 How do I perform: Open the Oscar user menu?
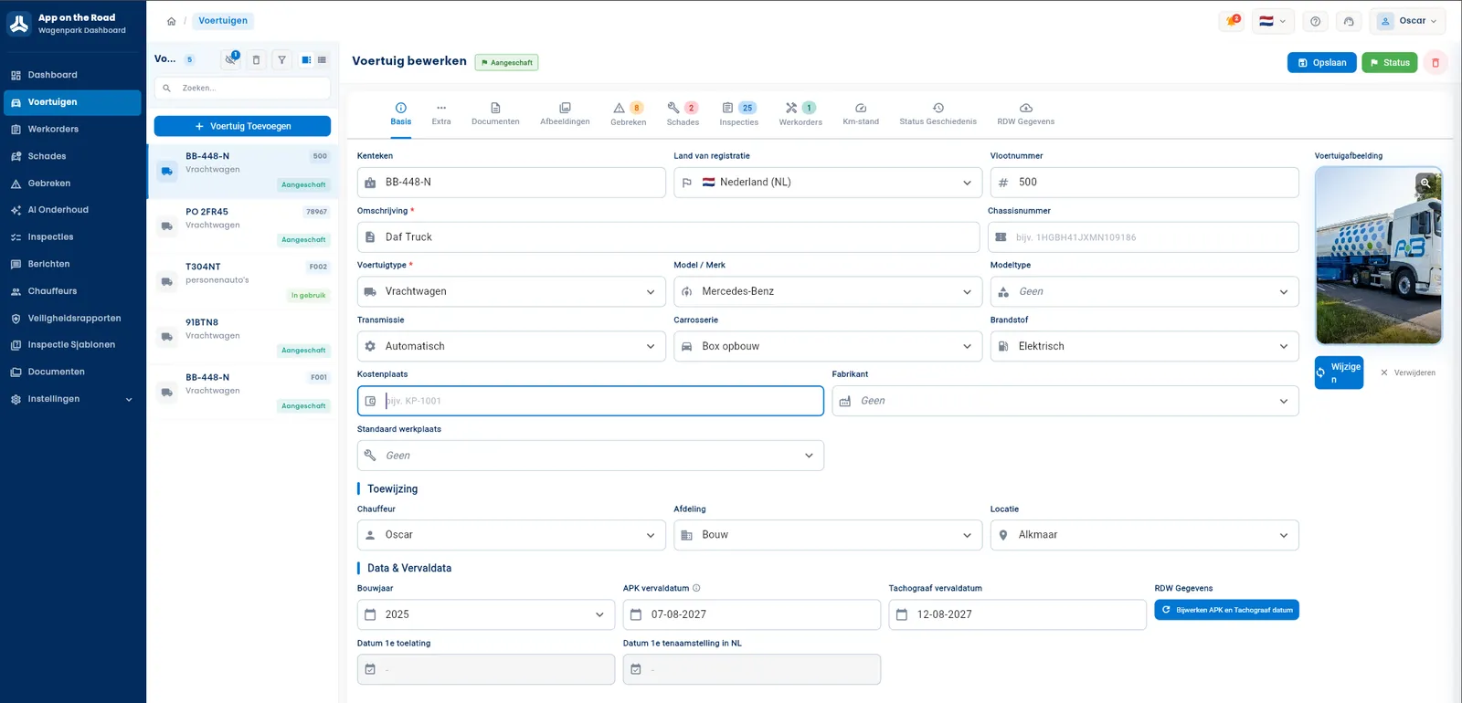tap(1407, 21)
